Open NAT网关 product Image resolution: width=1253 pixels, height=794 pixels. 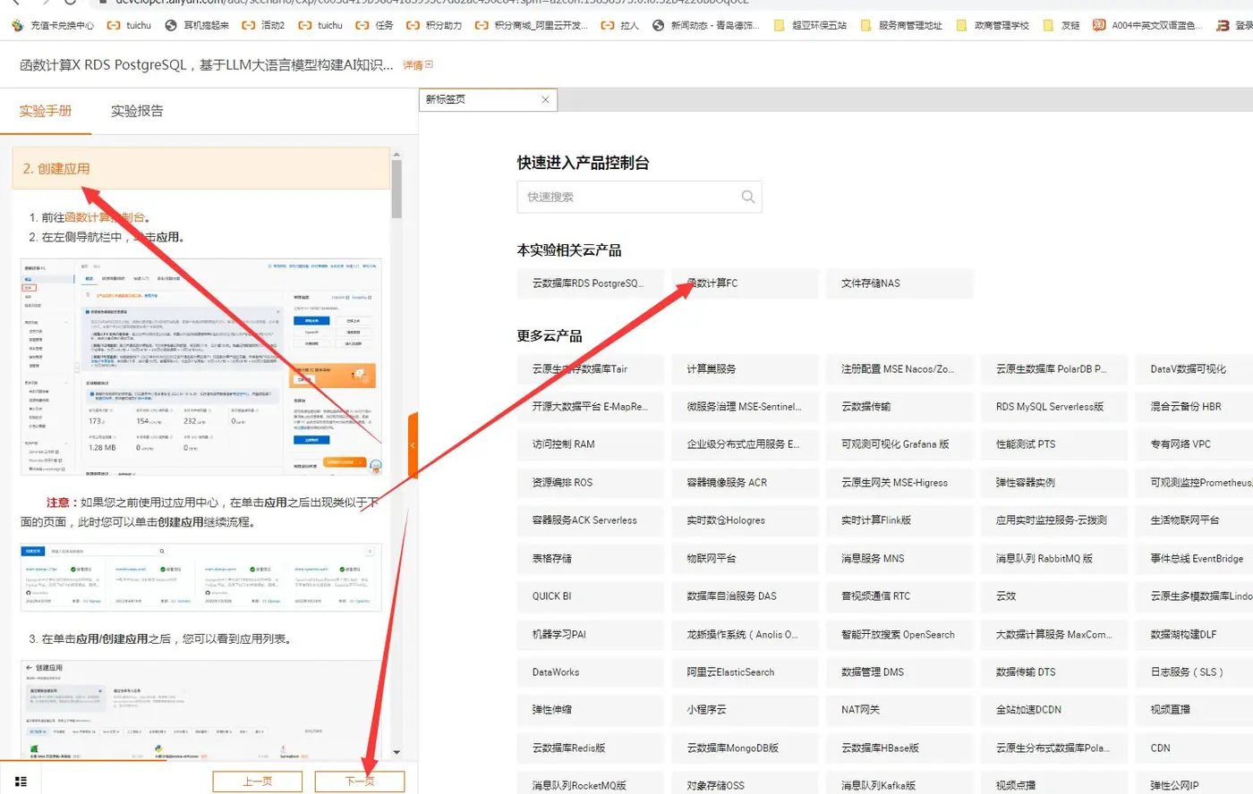pyautogui.click(x=899, y=710)
